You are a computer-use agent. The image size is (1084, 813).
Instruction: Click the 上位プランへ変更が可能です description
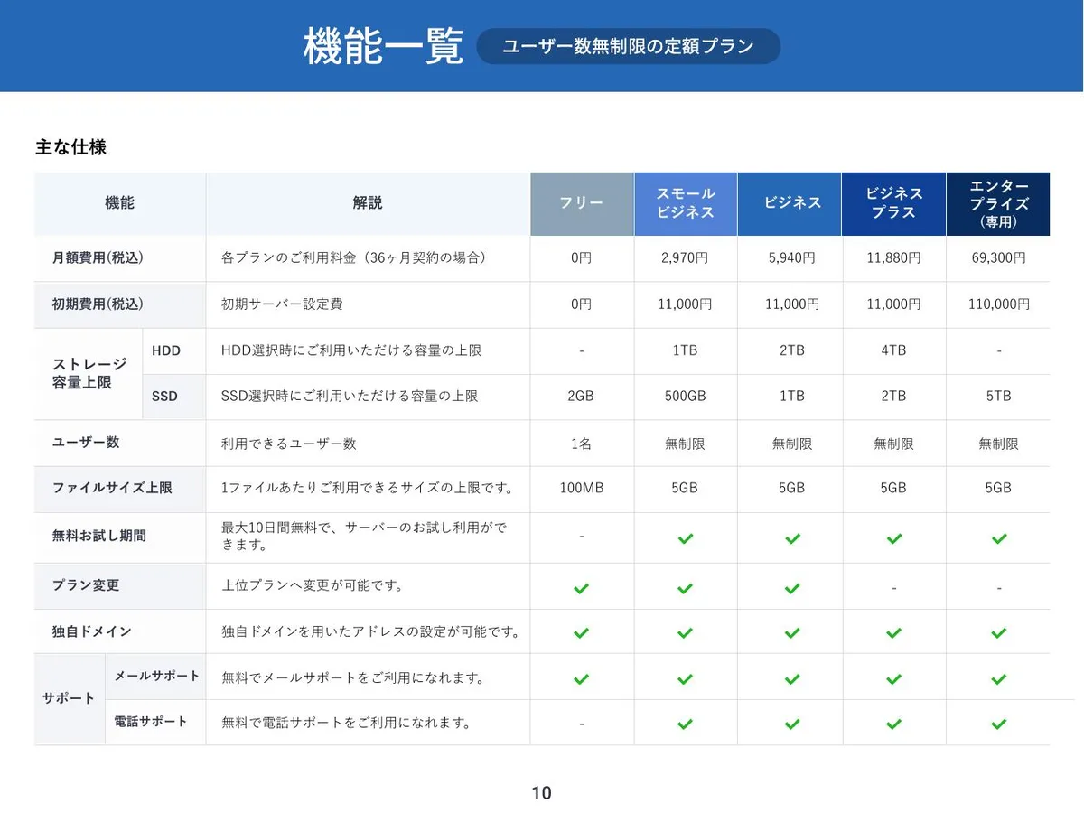(313, 585)
